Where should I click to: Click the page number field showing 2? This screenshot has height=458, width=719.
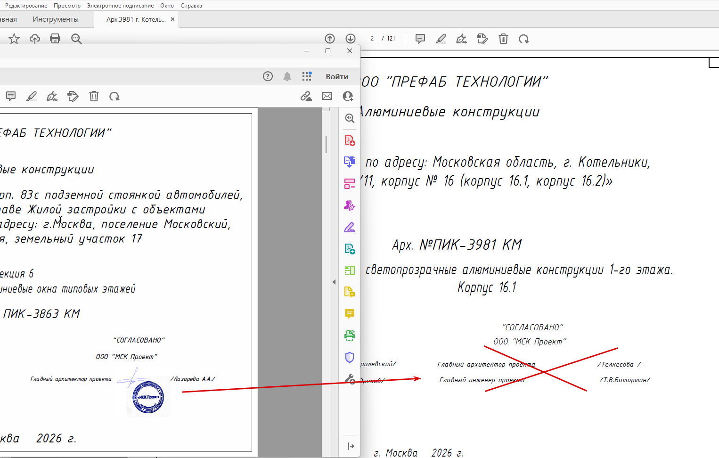tap(372, 39)
